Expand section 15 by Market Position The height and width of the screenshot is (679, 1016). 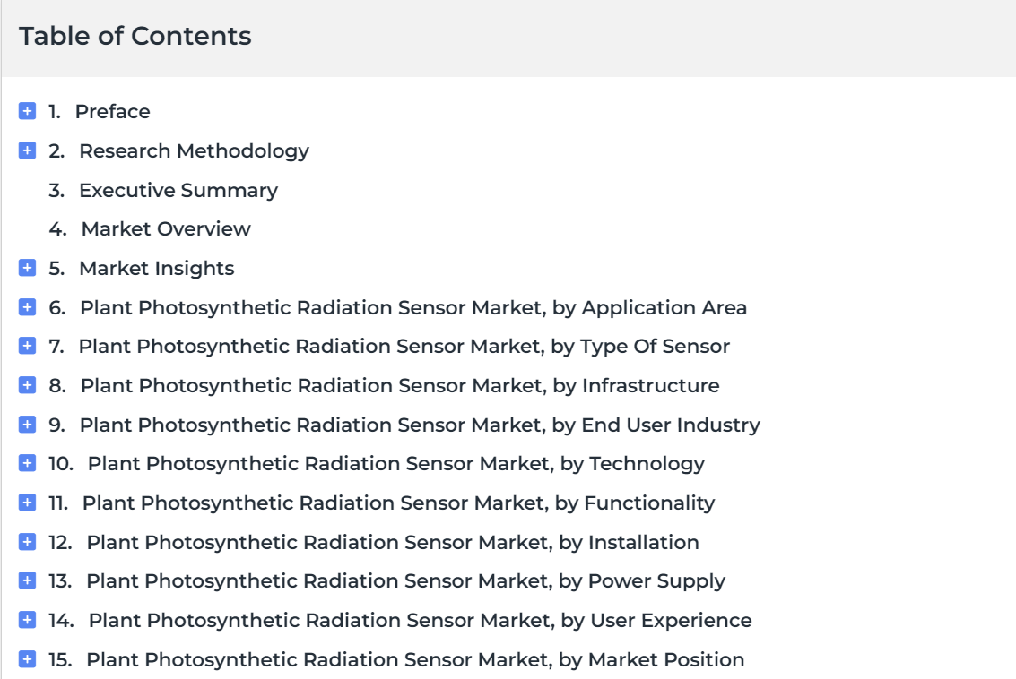27,659
